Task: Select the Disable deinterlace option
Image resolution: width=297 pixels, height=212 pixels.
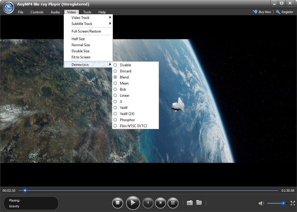Action: [135, 65]
